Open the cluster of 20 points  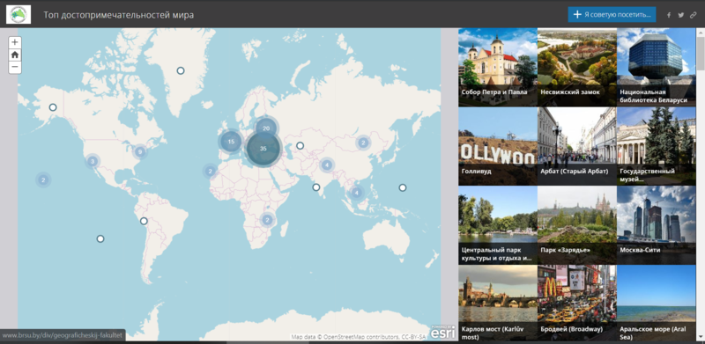[x=266, y=128]
